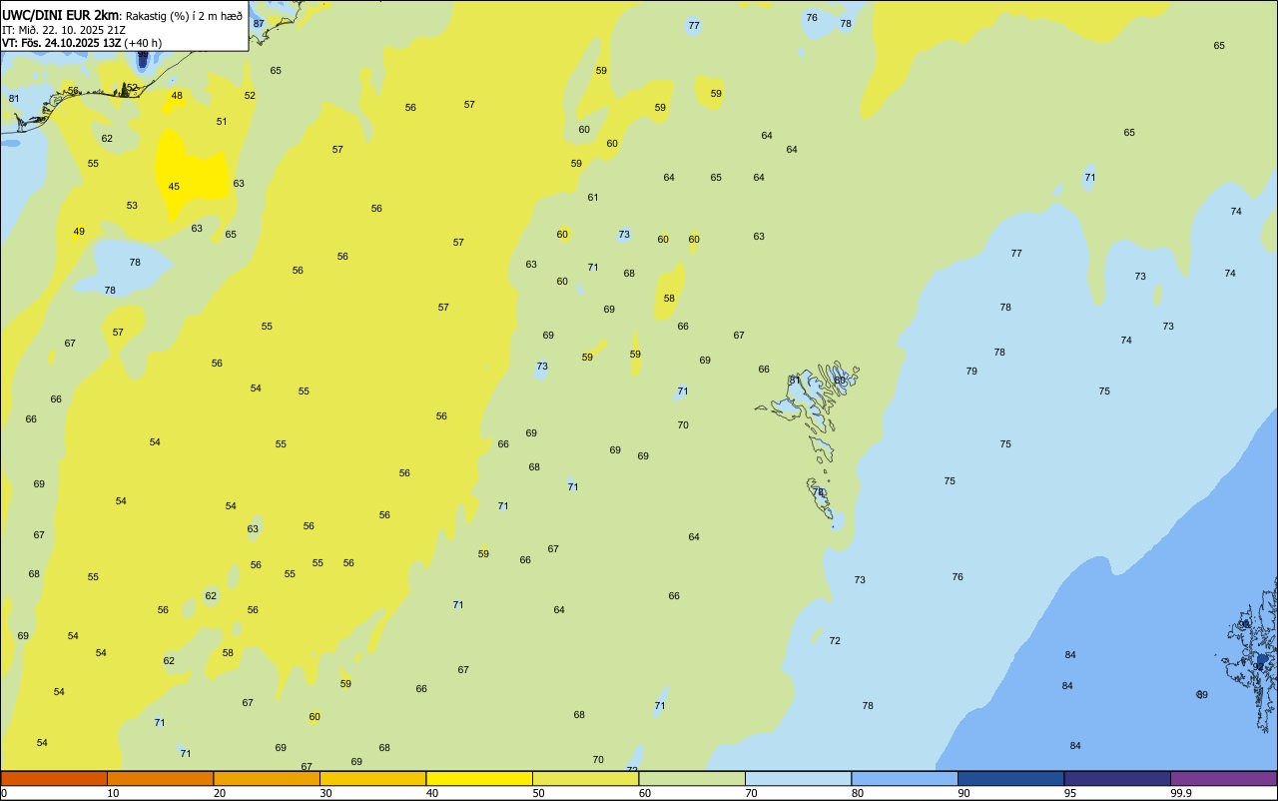
Task: Click the legend tick label '99.9'
Action: [x=1180, y=793]
